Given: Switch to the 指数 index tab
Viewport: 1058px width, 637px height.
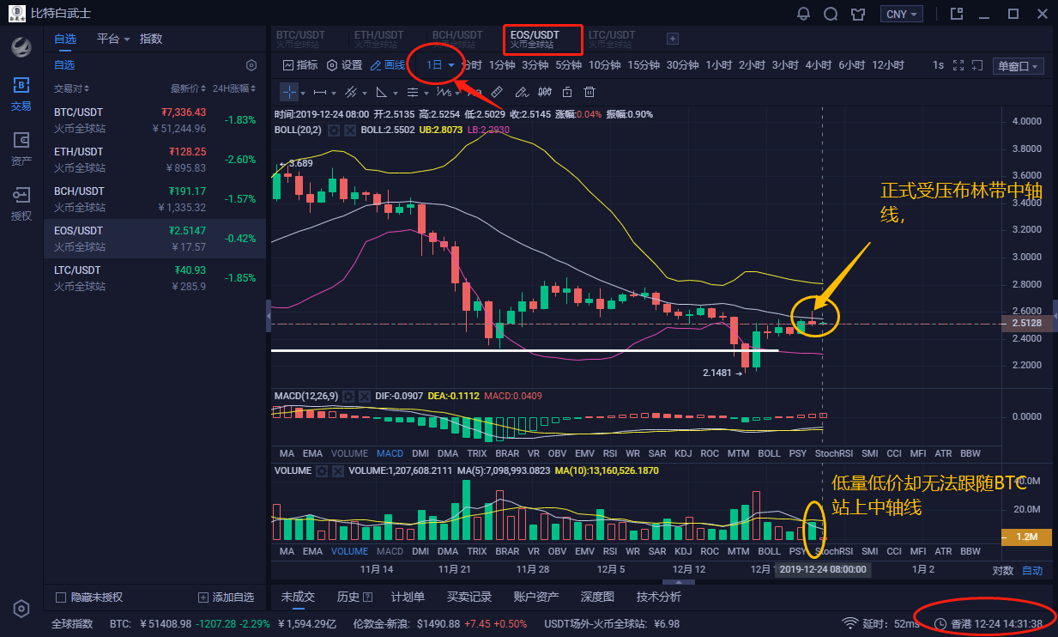Looking at the screenshot, I should [151, 39].
